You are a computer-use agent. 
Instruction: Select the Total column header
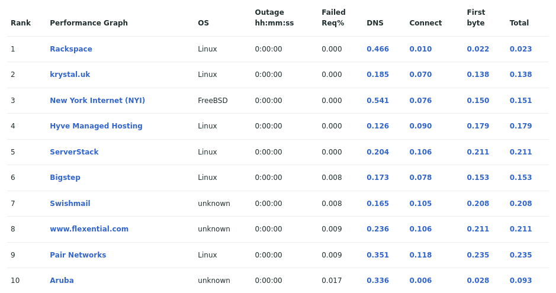tap(519, 23)
